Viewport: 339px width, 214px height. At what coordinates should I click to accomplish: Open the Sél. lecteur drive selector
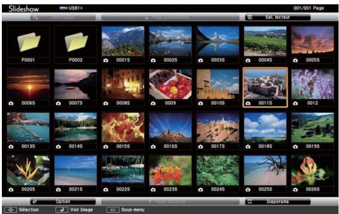tap(278, 17)
